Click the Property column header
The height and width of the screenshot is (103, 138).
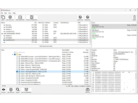(94, 50)
